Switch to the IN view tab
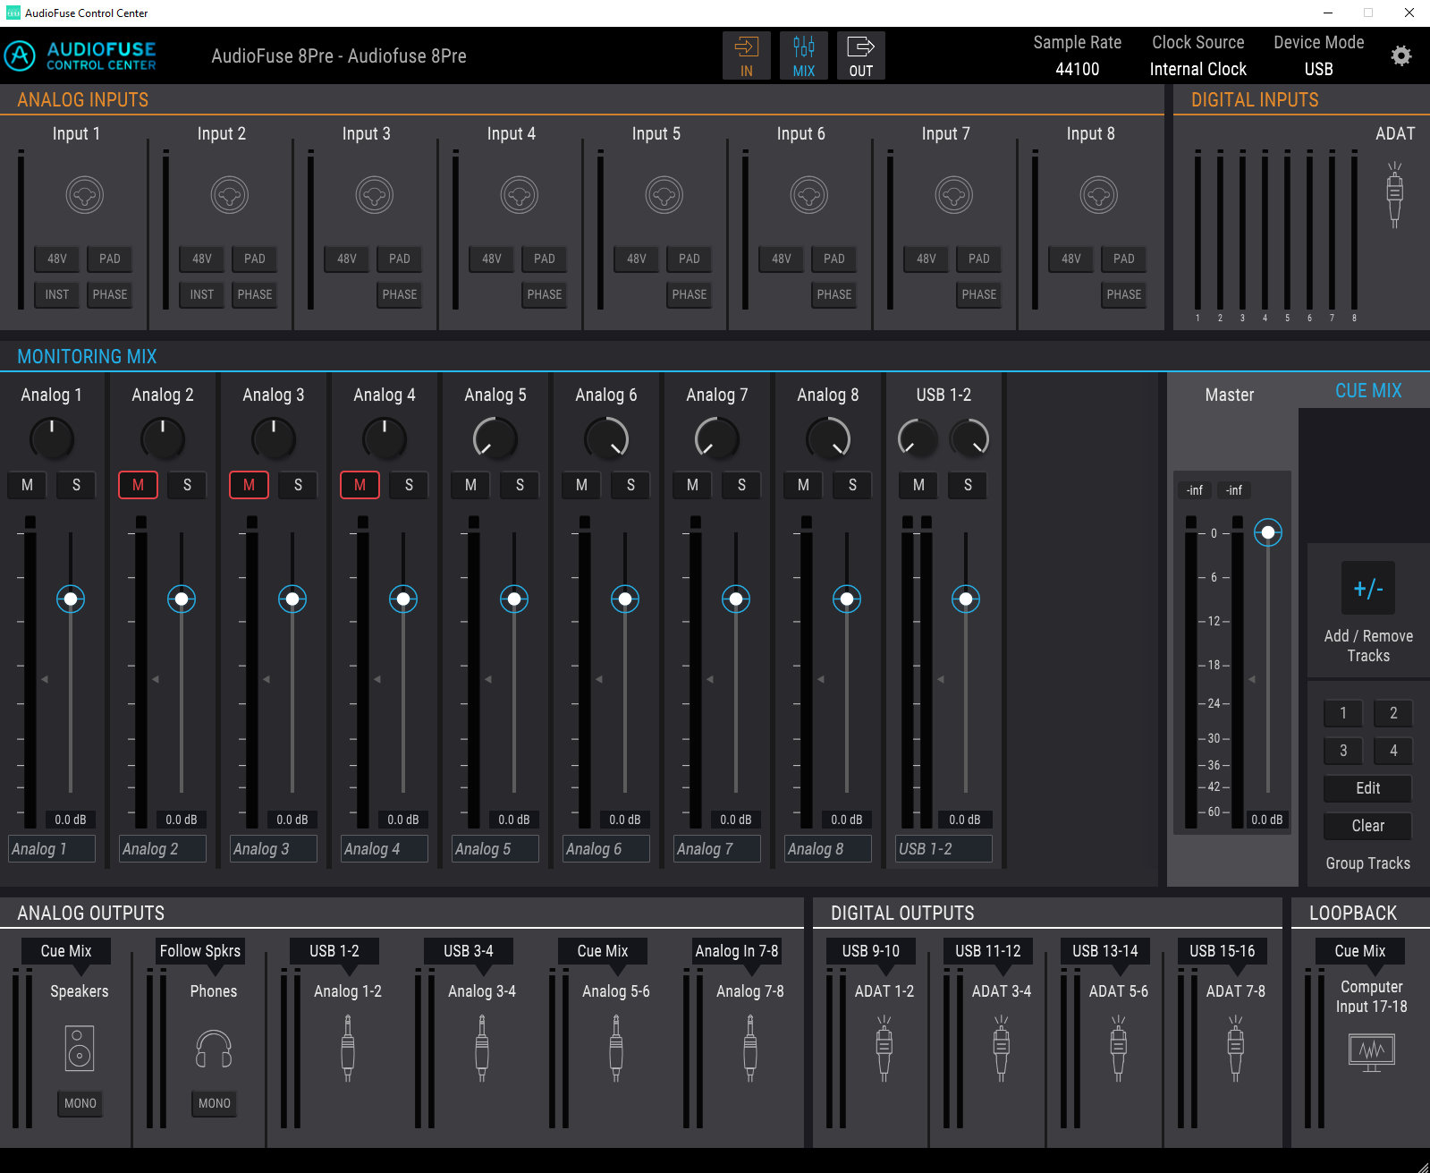1430x1173 pixels. [747, 56]
